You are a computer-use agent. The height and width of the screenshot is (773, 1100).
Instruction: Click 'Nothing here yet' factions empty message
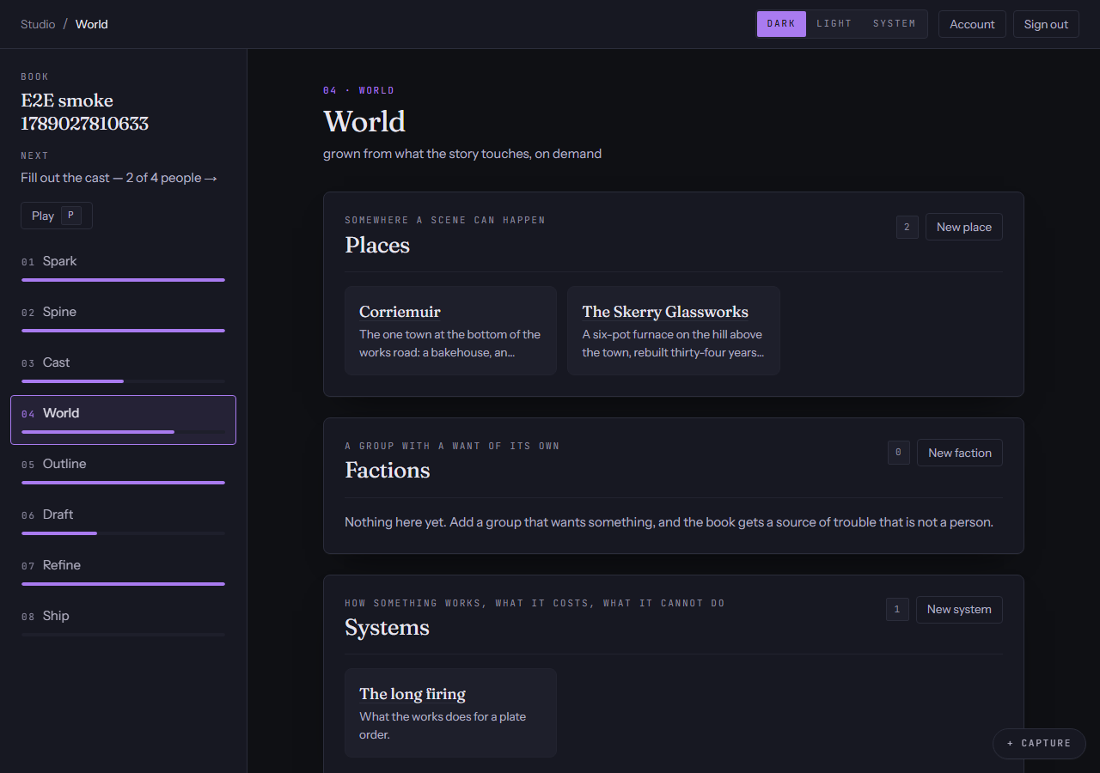click(669, 522)
